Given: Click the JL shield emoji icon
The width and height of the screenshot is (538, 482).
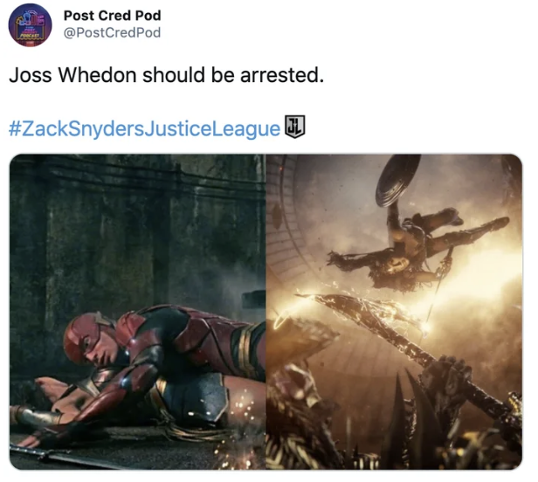Looking at the screenshot, I should point(295,127).
